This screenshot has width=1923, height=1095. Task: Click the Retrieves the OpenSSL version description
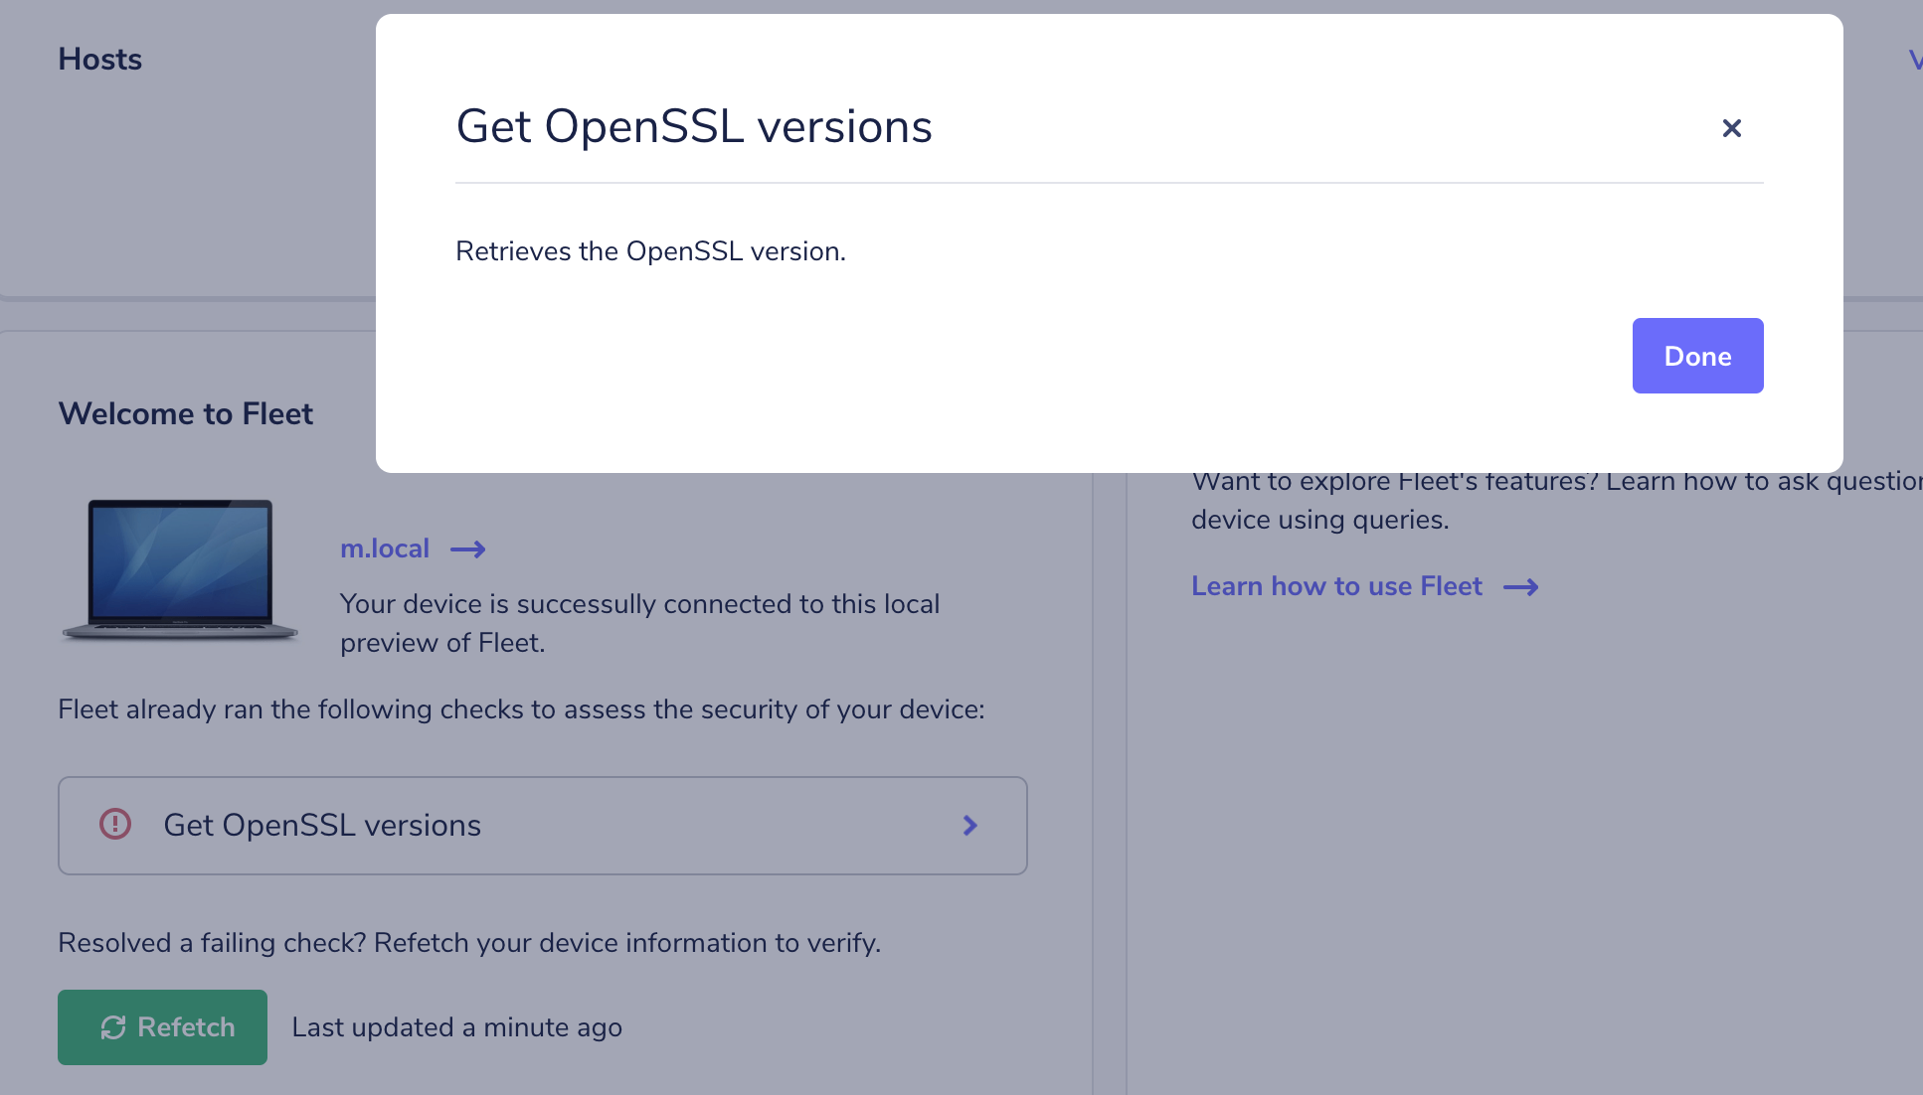coord(650,250)
